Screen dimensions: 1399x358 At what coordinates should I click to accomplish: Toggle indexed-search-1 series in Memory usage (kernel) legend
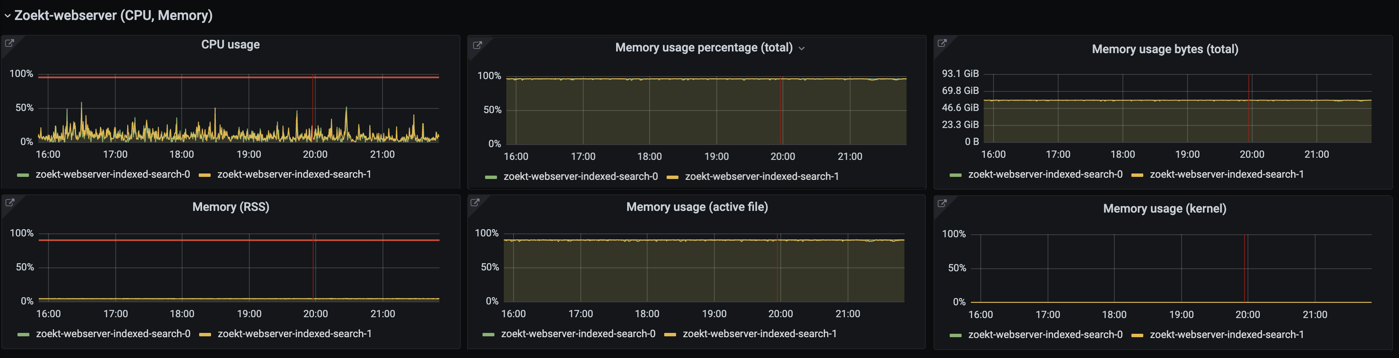point(1226,335)
